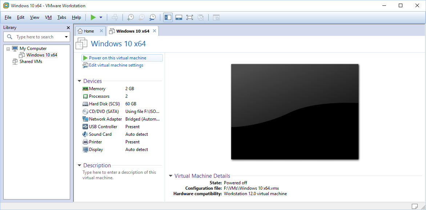The width and height of the screenshot is (426, 210).
Task: Open the Snapshot Manager wrench icon
Action: point(152,17)
